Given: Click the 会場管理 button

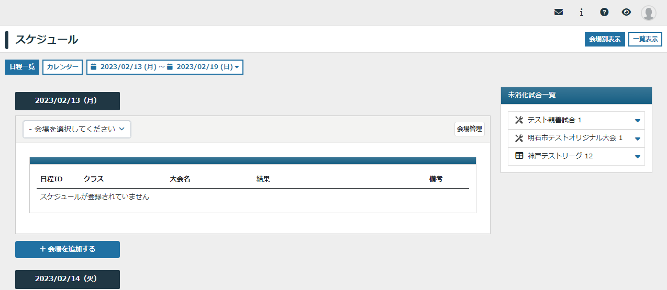Looking at the screenshot, I should [469, 129].
